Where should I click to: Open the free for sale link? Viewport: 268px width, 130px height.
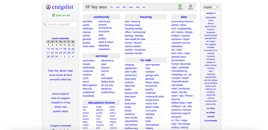click(148, 68)
